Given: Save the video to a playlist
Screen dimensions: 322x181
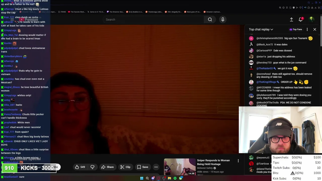Looking at the screenshot, I should [142, 167].
